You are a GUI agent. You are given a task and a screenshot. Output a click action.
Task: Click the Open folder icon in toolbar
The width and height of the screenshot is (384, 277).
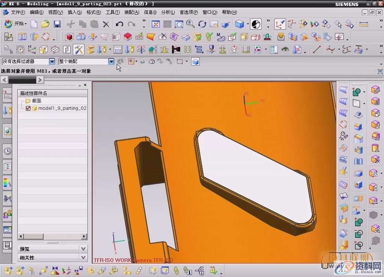pyautogui.click(x=45, y=24)
